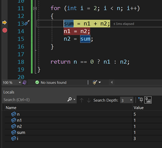Viewport: 162px width, 148px height.
Task: Click the cube icon next to variable n
Action: point(14,114)
